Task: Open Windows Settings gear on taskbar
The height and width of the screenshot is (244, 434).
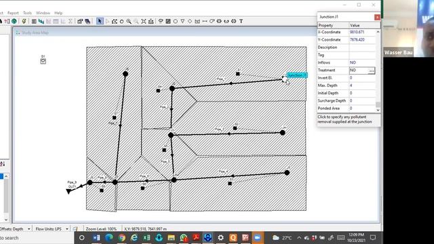Action: coord(220,238)
